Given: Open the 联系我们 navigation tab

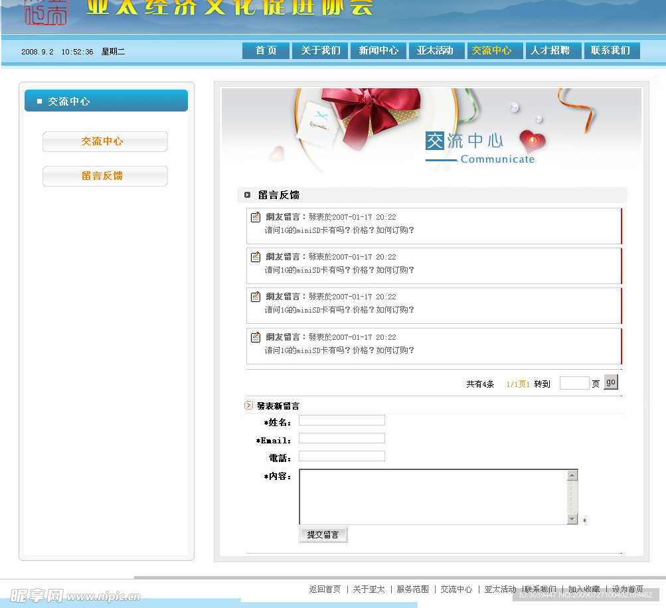Looking at the screenshot, I should click(x=612, y=50).
